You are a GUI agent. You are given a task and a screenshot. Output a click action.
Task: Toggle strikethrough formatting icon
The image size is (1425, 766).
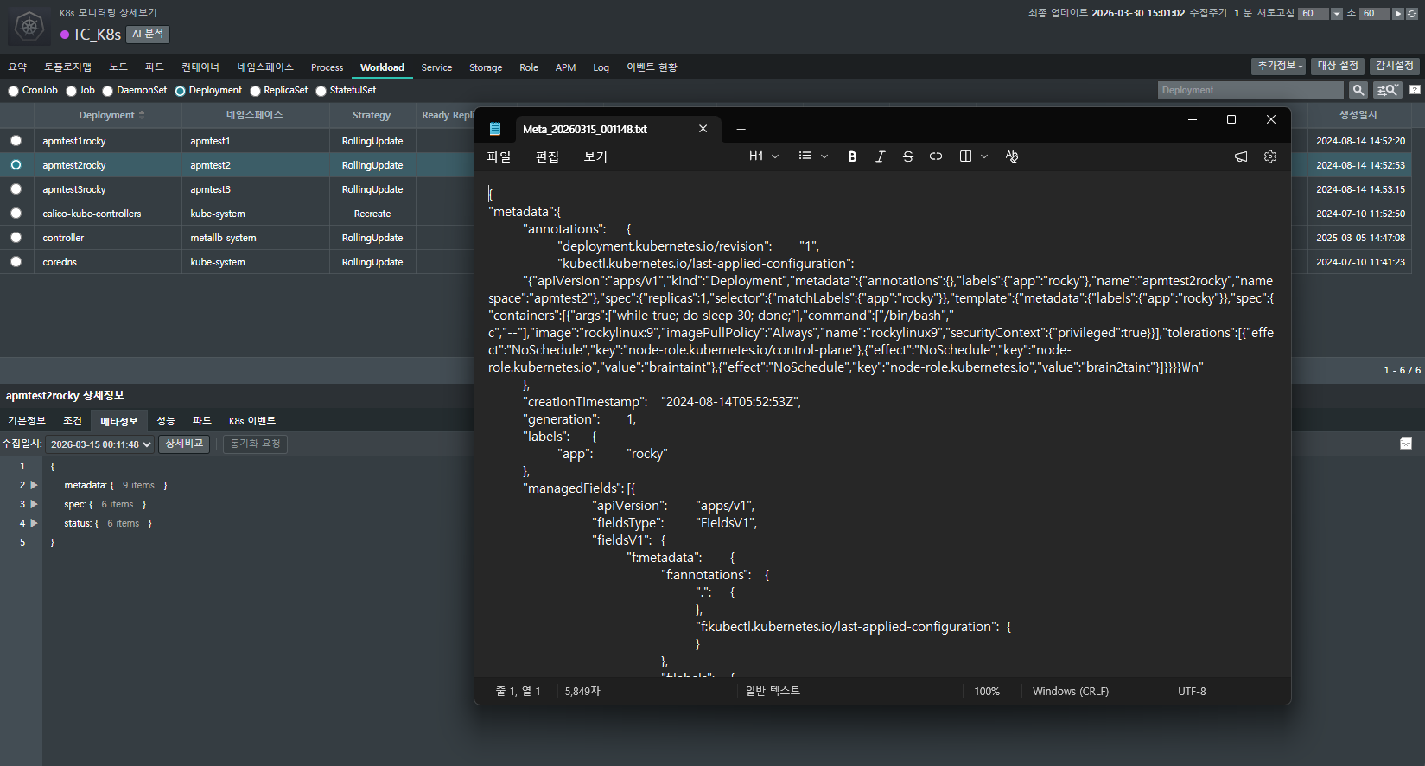pyautogui.click(x=907, y=156)
